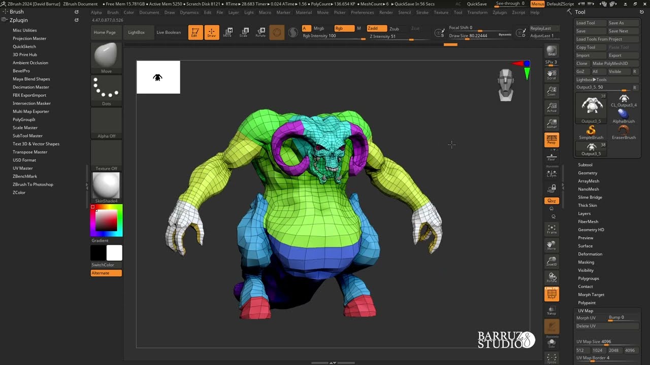This screenshot has height=365, width=650.
Task: Toggle Mrgb paint mode
Action: (319, 28)
